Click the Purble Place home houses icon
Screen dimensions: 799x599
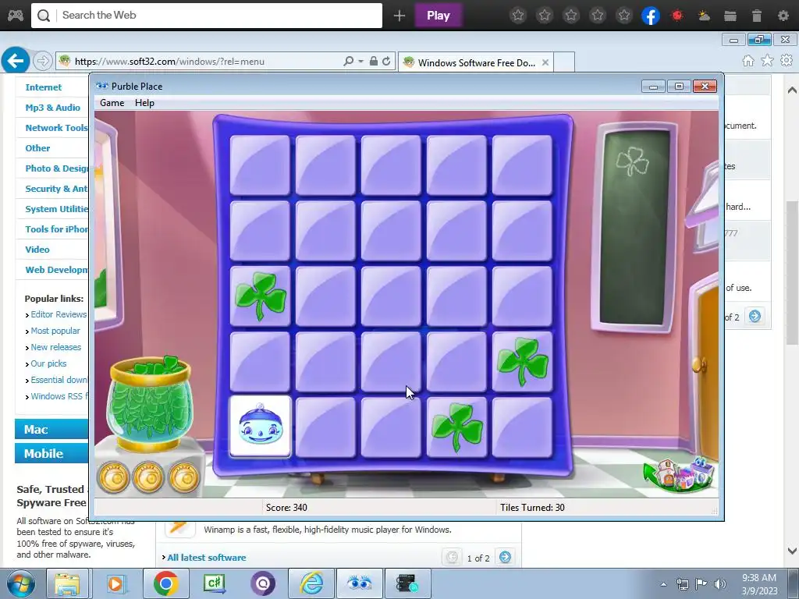680,475
